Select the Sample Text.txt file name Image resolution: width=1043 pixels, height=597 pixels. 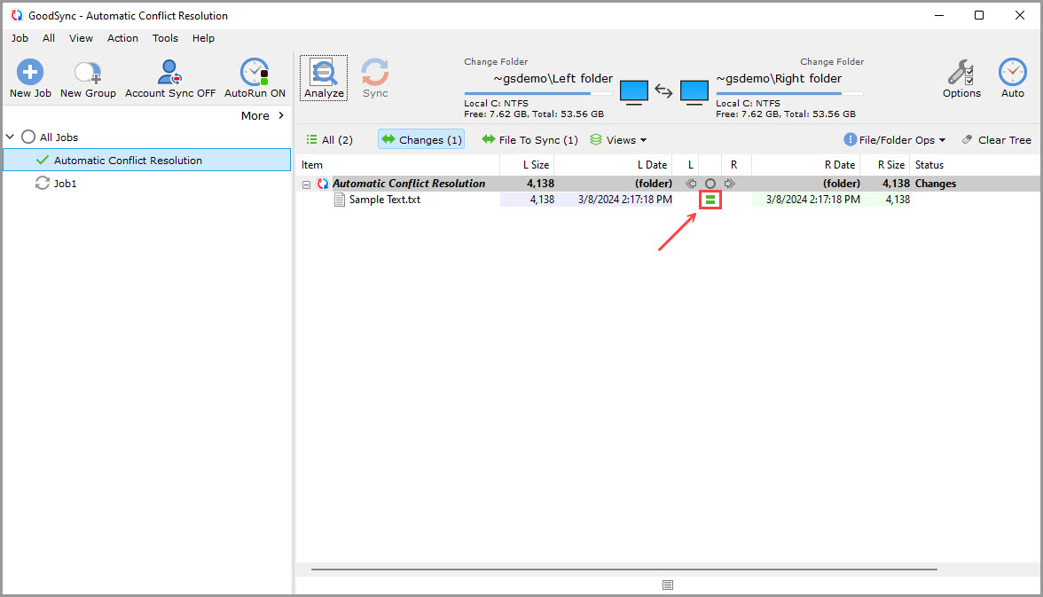[x=385, y=200]
